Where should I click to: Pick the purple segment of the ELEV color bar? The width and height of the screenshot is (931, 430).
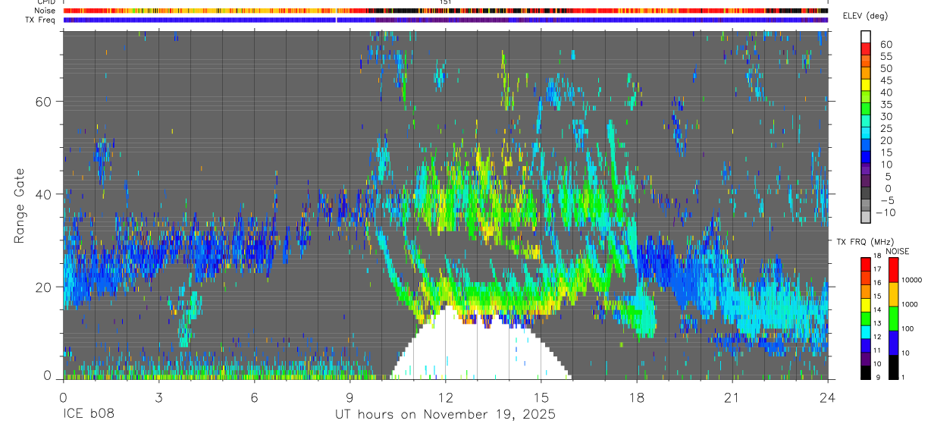866,168
